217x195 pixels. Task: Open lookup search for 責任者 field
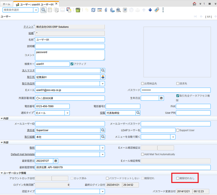(103, 130)
